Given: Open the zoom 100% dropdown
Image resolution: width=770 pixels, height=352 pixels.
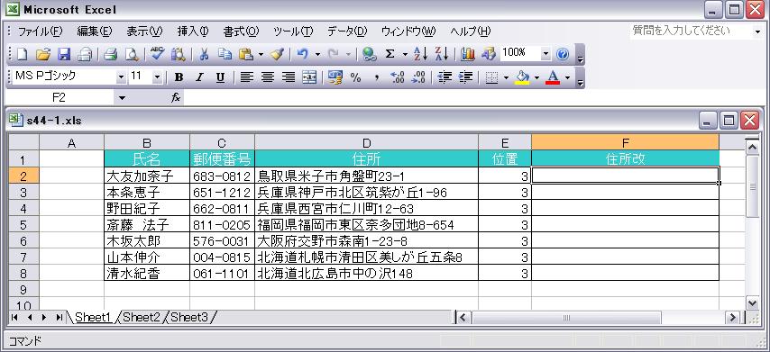Looking at the screenshot, I should pos(546,54).
